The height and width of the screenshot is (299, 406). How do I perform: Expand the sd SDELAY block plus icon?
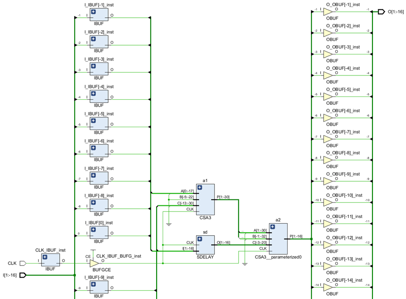click(x=200, y=239)
